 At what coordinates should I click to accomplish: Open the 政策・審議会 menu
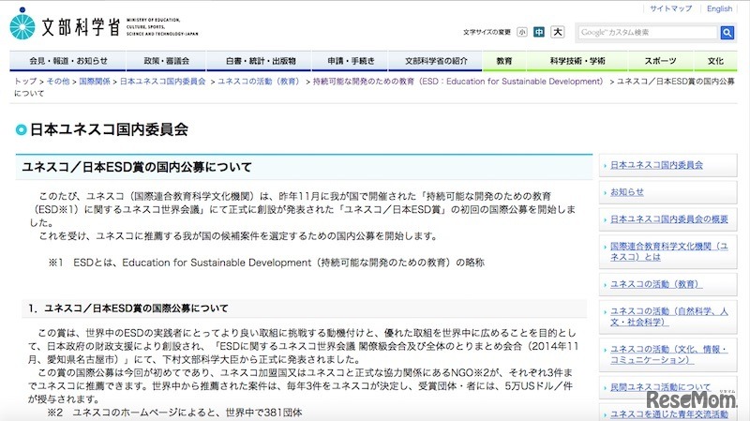(166, 61)
